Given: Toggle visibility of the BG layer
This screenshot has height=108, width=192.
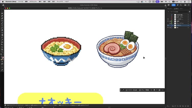Looking at the screenshot, I should [x=168, y=27].
